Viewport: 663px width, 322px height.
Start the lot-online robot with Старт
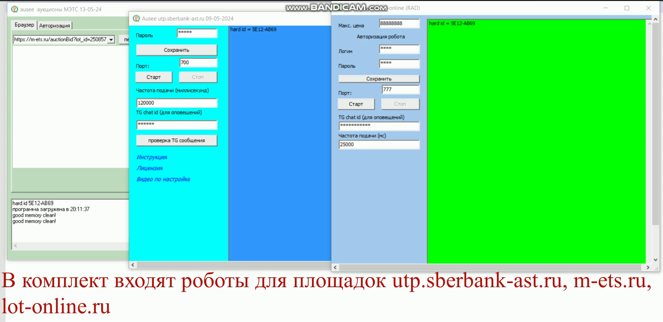(x=356, y=104)
